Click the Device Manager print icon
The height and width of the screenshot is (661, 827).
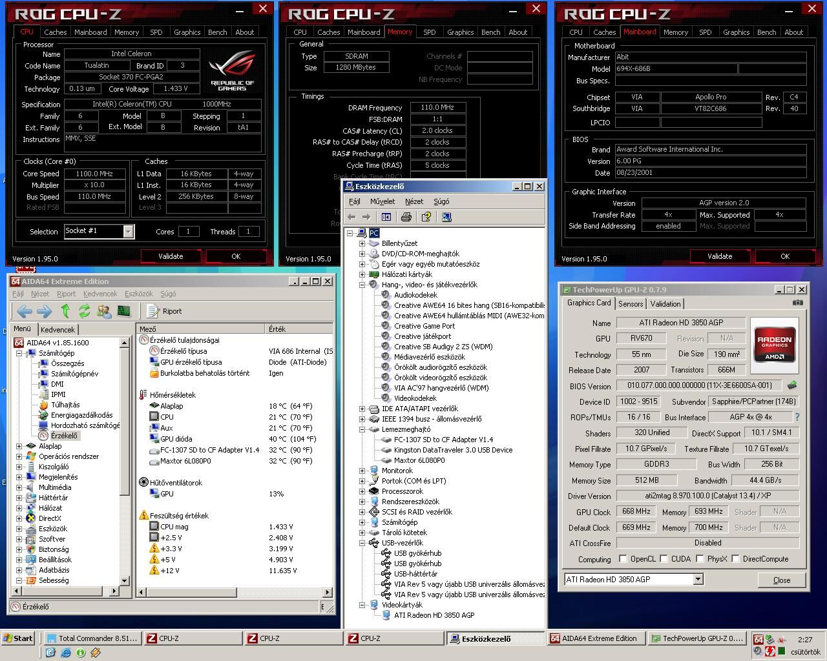click(406, 217)
